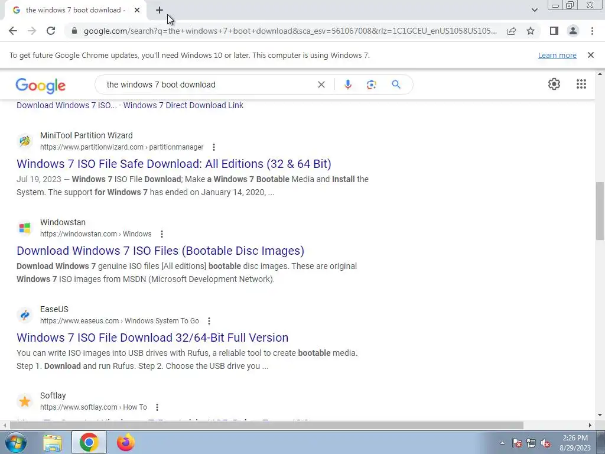Click the vertical scrollbar thumb
This screenshot has width=605, height=454.
click(600, 211)
